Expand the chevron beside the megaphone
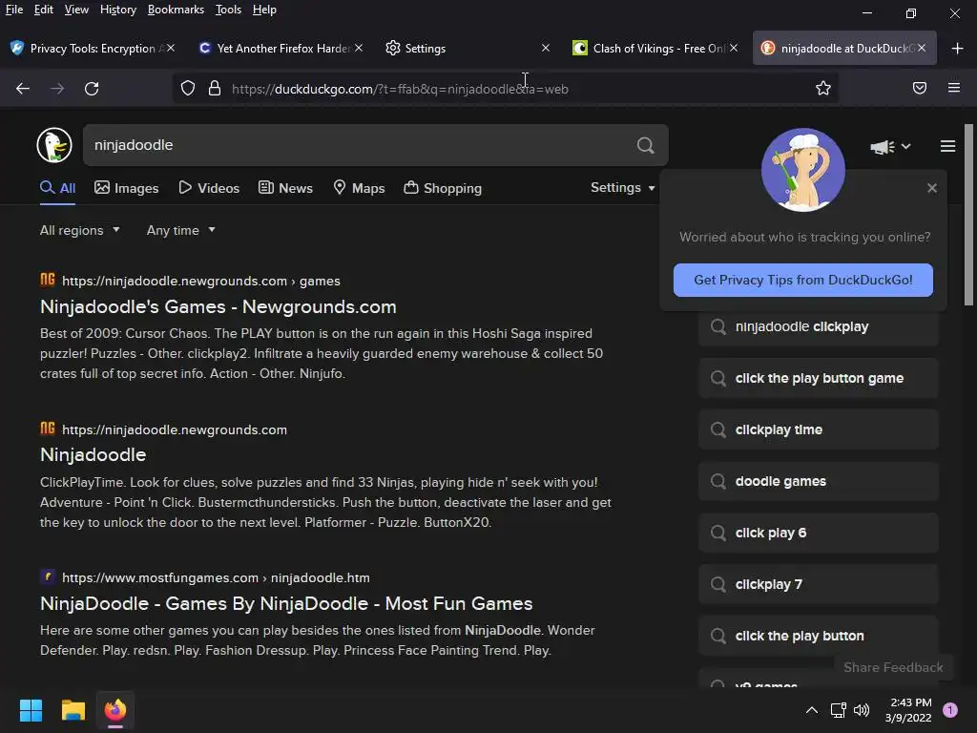The width and height of the screenshot is (977, 733). click(x=906, y=146)
